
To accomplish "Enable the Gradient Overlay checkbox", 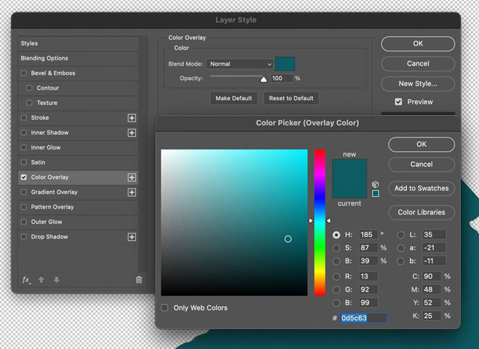I will point(24,192).
